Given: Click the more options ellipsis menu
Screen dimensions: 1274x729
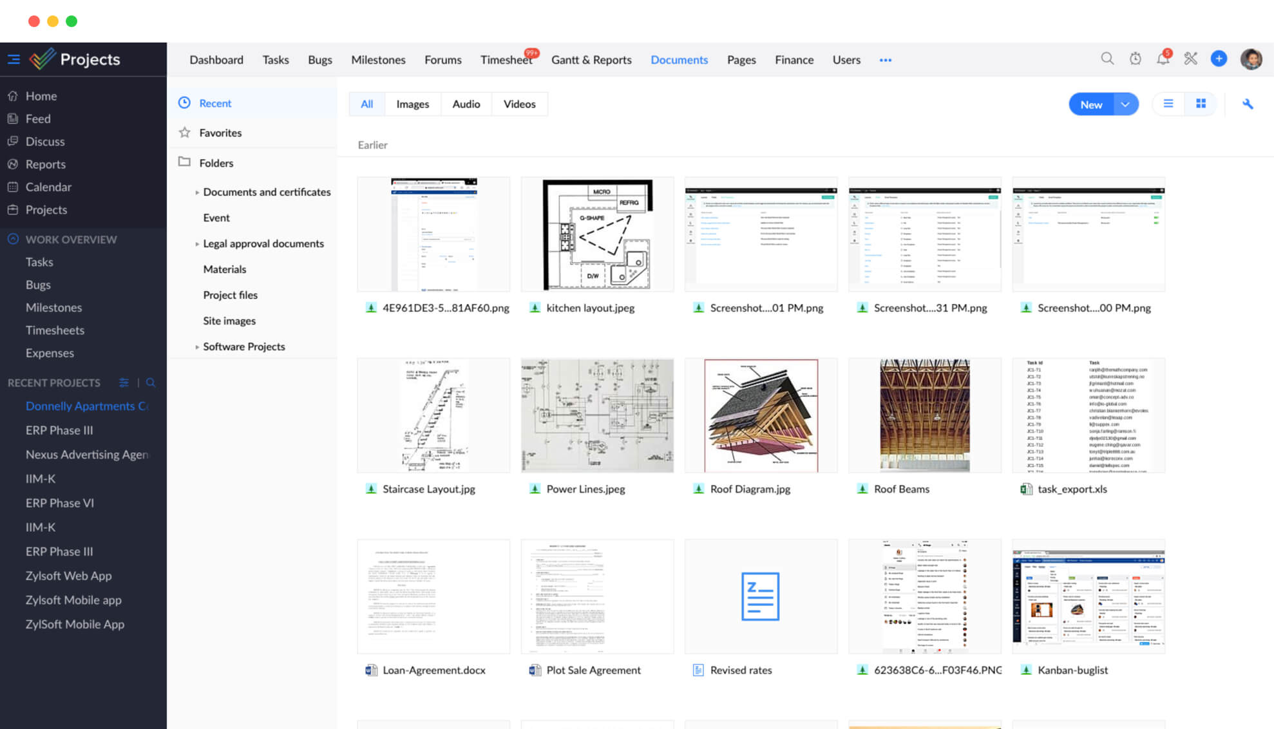Looking at the screenshot, I should pos(886,59).
